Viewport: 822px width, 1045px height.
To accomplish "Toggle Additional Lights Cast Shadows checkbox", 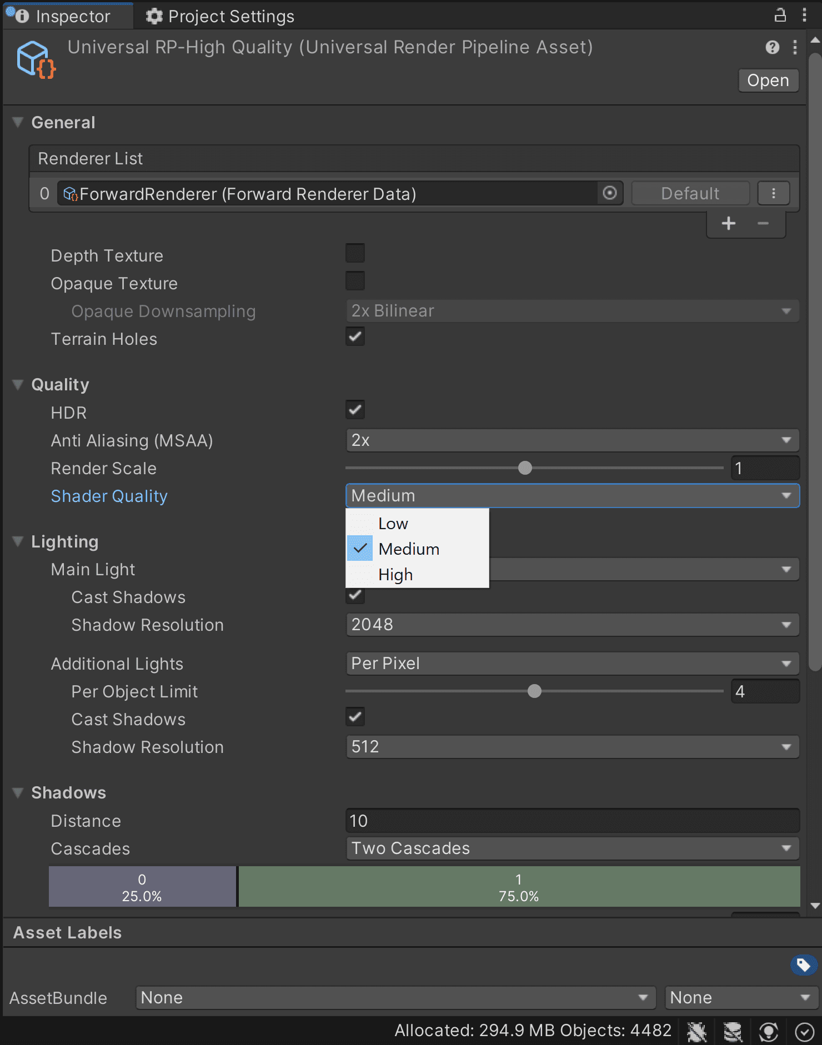I will click(355, 717).
